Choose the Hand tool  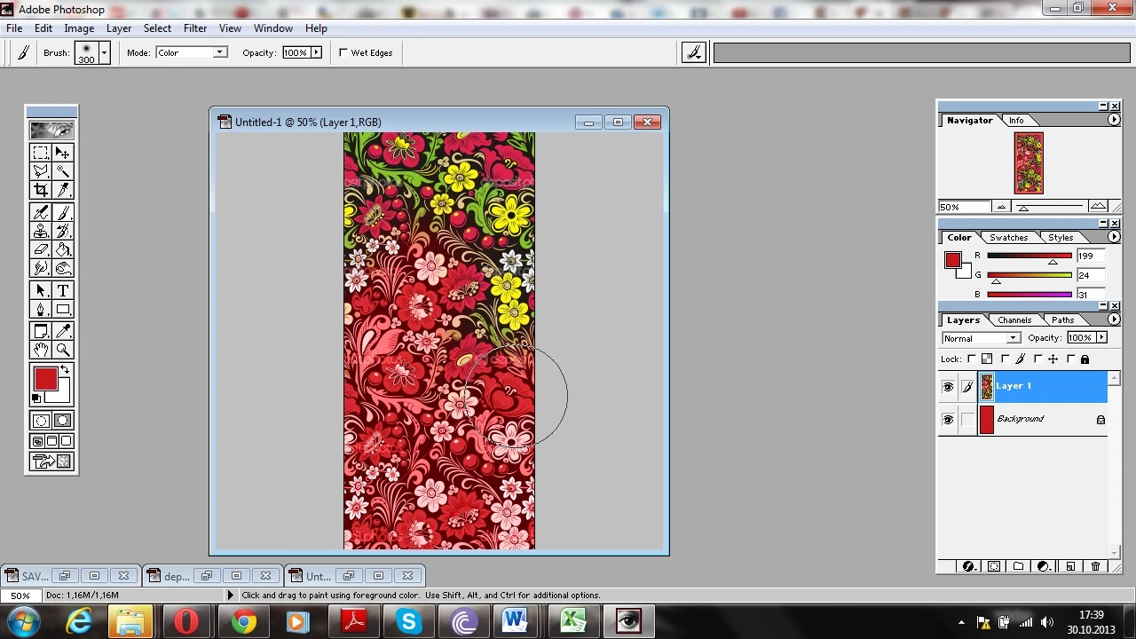pyautogui.click(x=41, y=350)
